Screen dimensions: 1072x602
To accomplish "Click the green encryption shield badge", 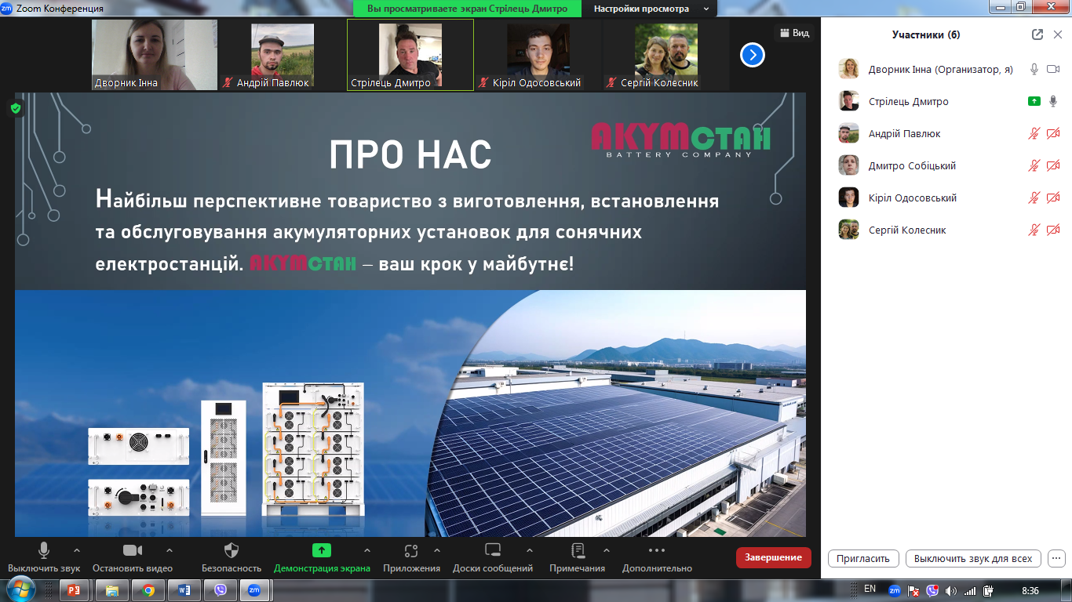I will pos(16,108).
